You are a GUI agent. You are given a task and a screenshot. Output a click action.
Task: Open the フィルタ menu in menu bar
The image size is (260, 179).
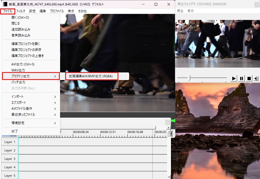click(x=20, y=11)
